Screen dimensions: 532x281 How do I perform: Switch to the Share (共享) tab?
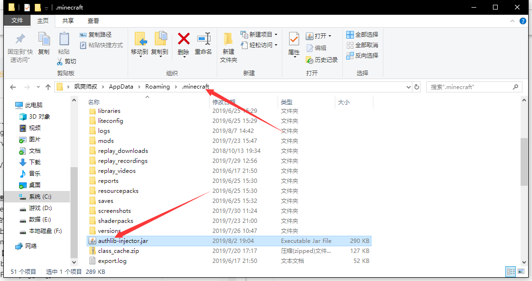(x=68, y=21)
